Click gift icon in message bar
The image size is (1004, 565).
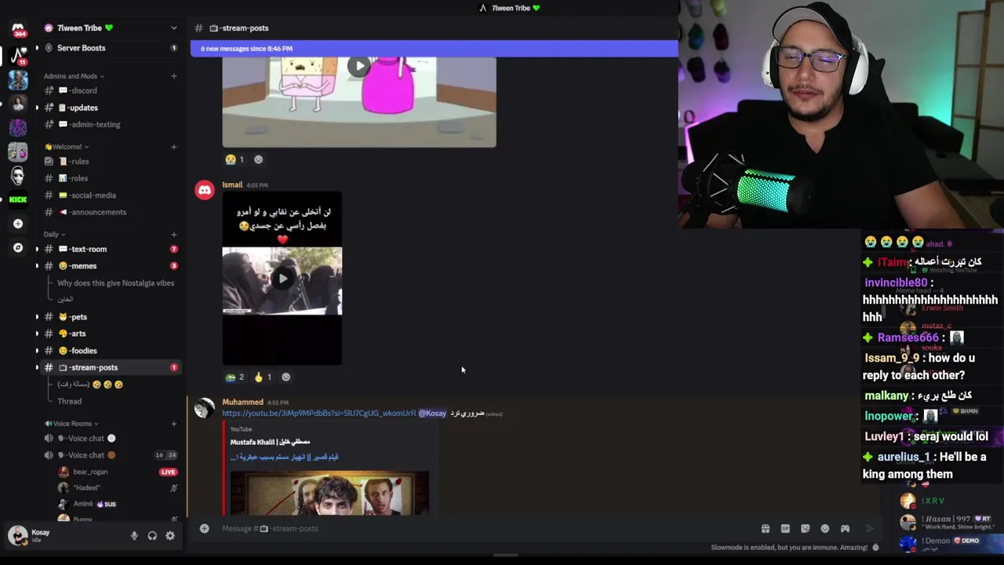coord(766,529)
